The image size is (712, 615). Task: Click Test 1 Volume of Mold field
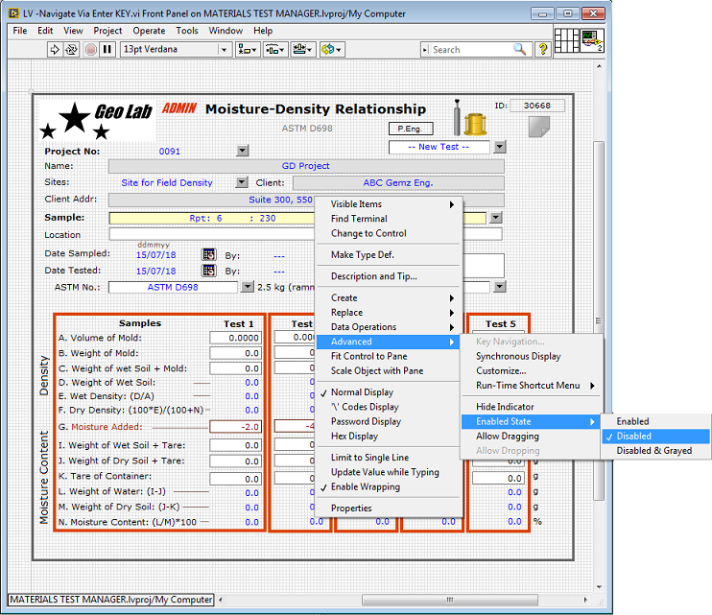(x=235, y=338)
